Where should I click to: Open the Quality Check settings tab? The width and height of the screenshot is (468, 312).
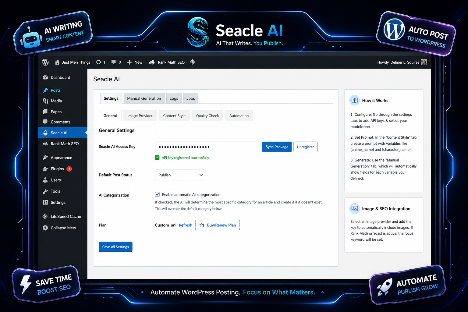pos(207,115)
